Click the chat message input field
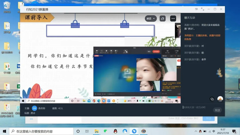This screenshot has height=135, width=240. point(197,108)
